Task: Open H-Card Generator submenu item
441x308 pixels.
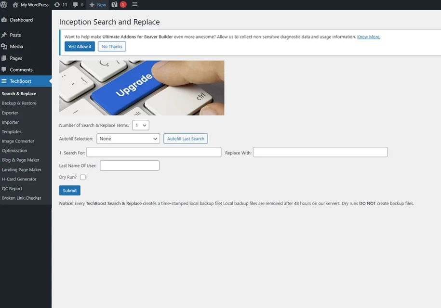Action: point(19,179)
